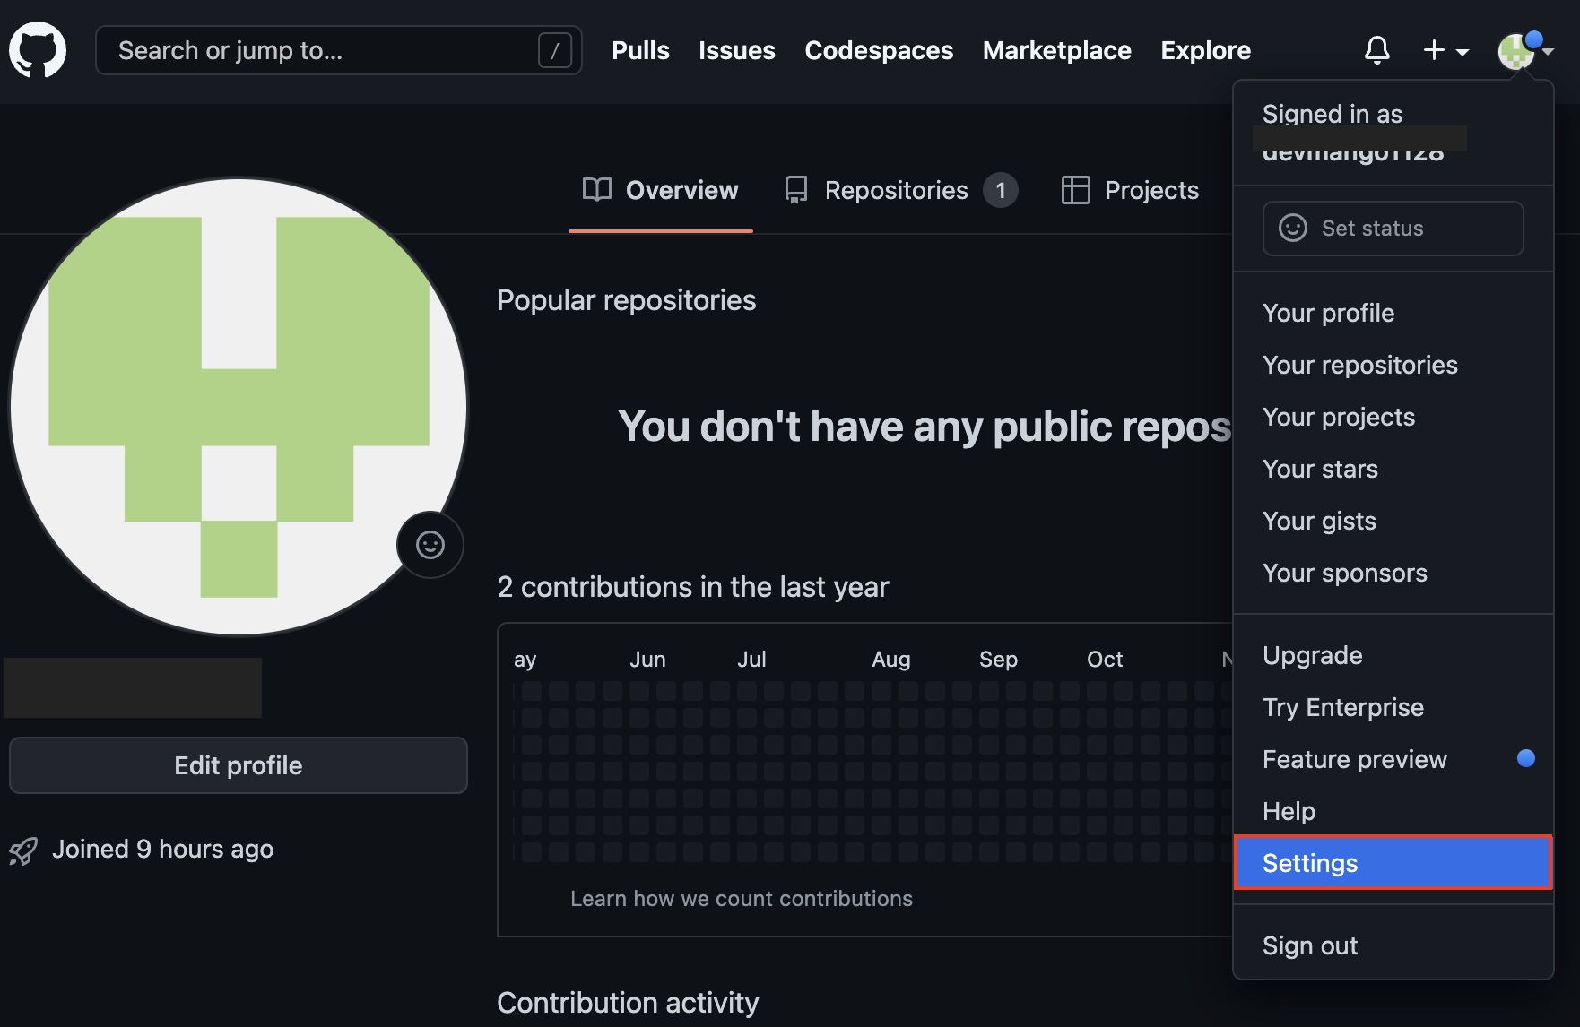Click the rocket icon near Joined
The width and height of the screenshot is (1580, 1027).
pos(23,850)
